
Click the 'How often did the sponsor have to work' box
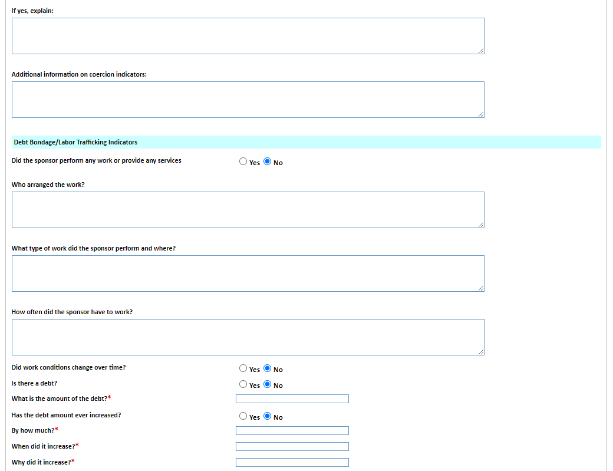248,337
